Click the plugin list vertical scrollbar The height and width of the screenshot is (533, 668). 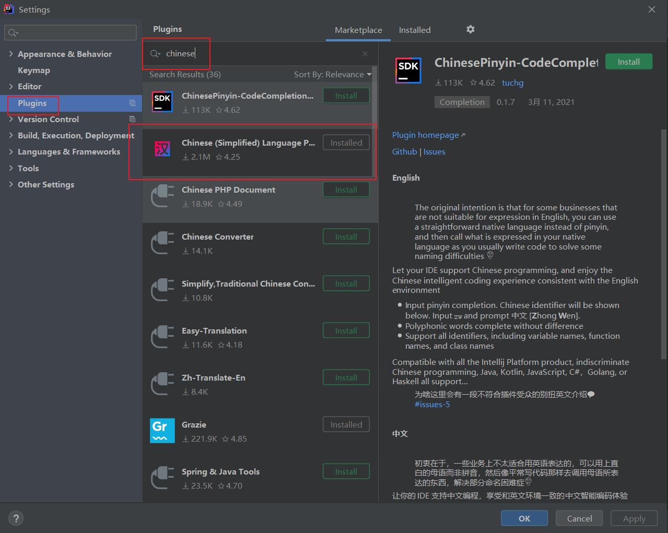(x=374, y=121)
